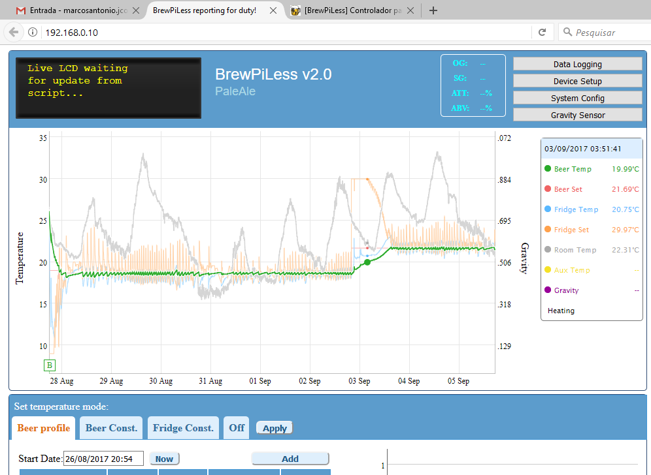Click the ABV readout
Screen dimensions: 651x475
coord(472,108)
